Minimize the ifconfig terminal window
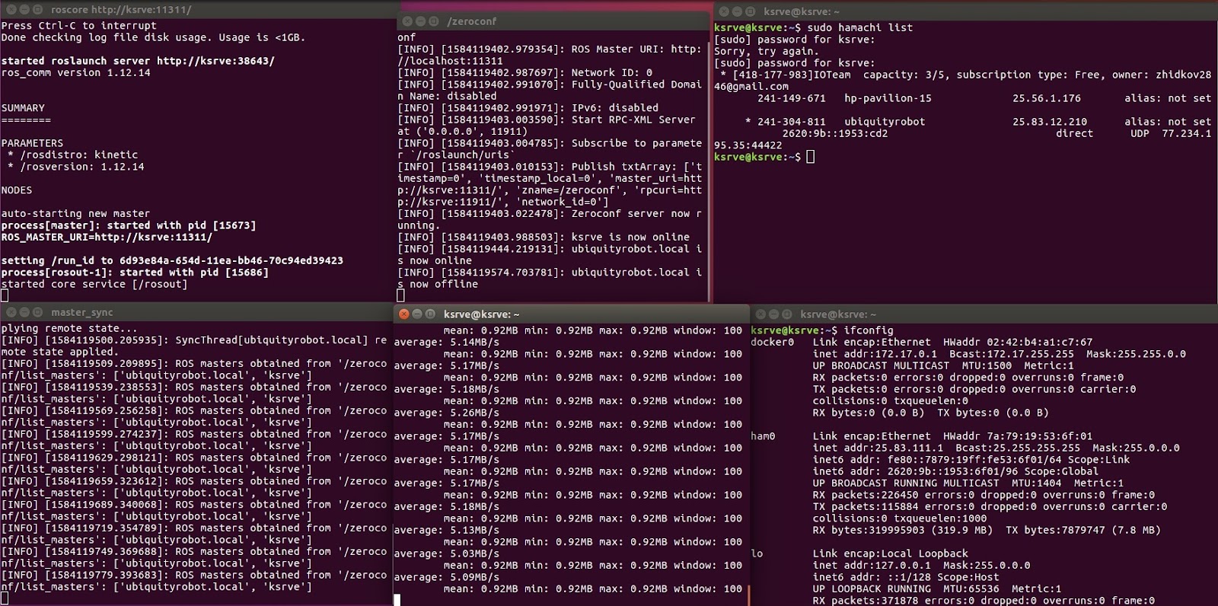This screenshot has width=1218, height=606. point(773,314)
